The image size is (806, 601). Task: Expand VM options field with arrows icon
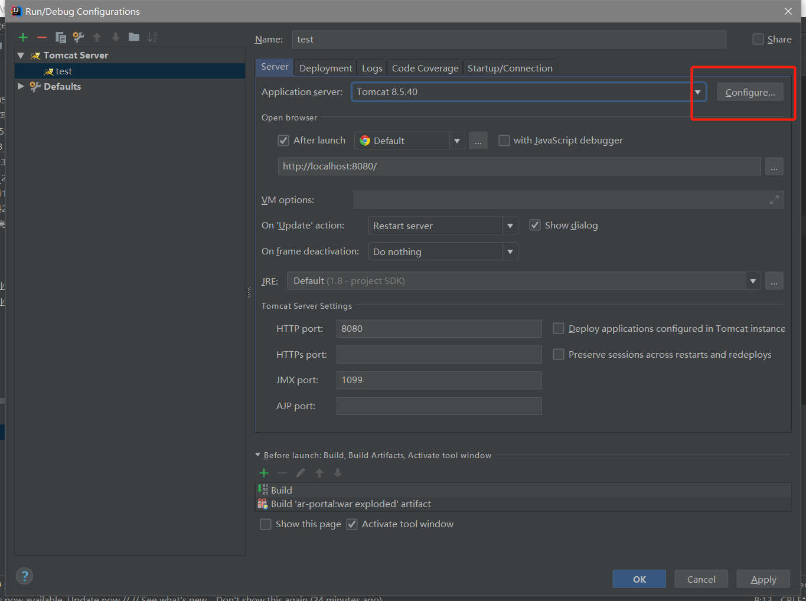point(774,200)
